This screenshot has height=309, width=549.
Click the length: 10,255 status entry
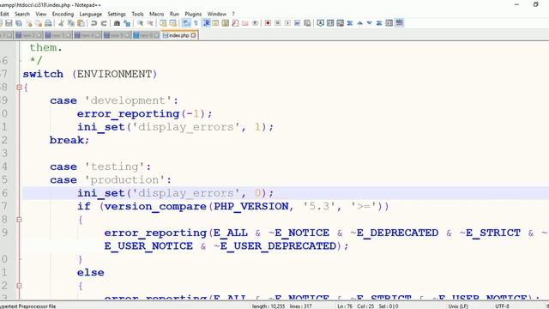coord(268,306)
